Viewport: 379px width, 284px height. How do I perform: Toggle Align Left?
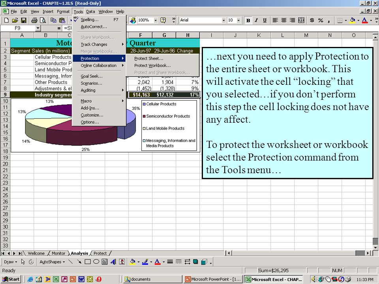[x=275, y=20]
